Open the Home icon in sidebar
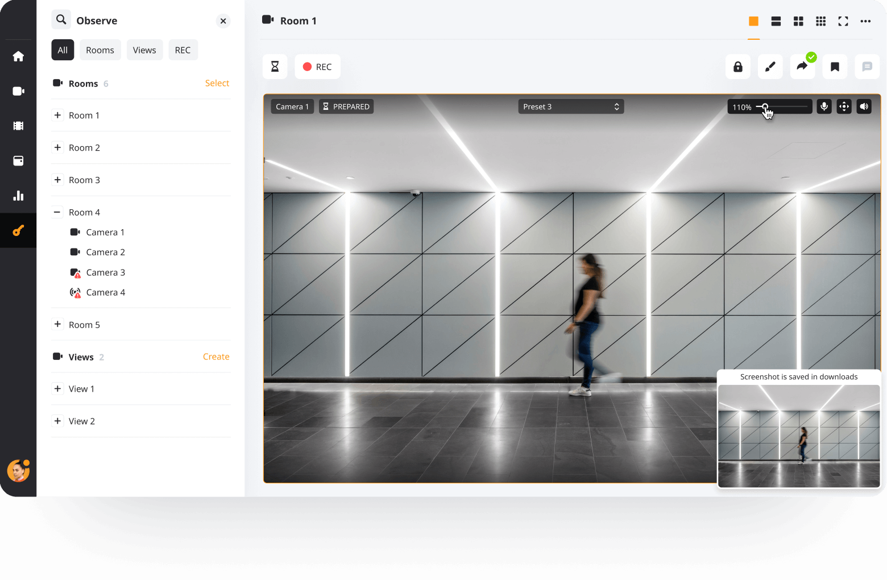This screenshot has width=887, height=580. click(x=18, y=56)
